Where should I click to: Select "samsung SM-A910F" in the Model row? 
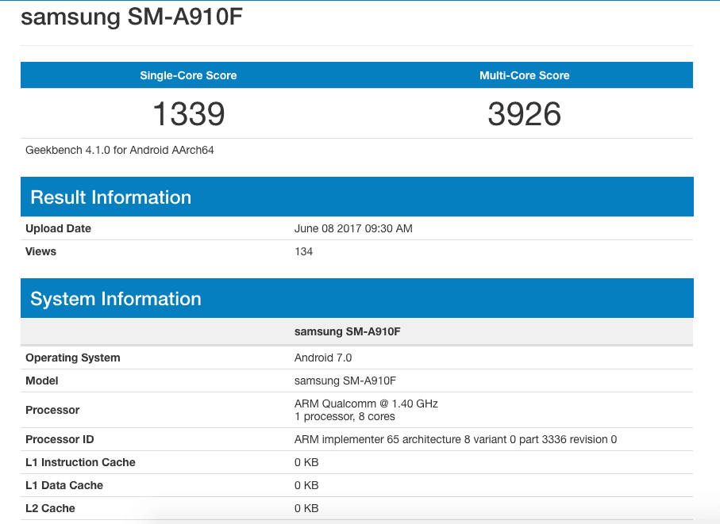click(x=345, y=381)
